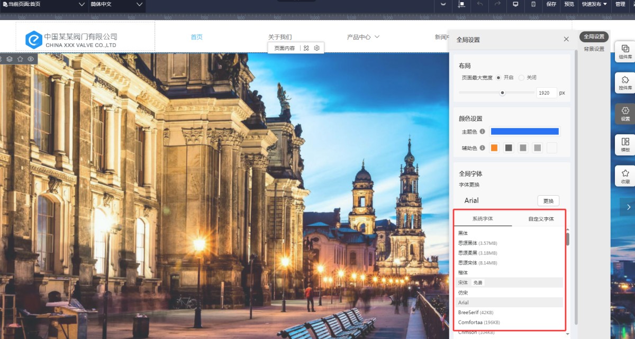635x339 pixels.
Task: Switch to the 自定义字体 tab
Action: (x=541, y=219)
